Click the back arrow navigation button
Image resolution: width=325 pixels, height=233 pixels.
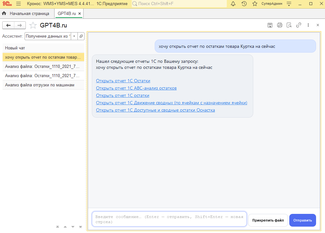[x=8, y=25]
